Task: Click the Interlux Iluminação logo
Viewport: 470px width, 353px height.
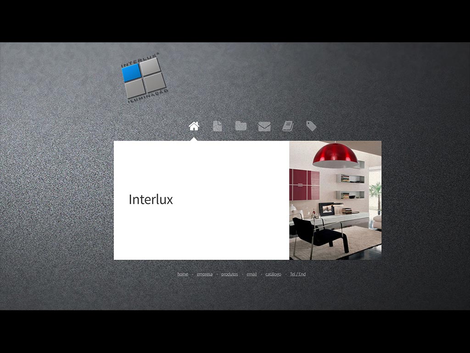Action: point(144,77)
